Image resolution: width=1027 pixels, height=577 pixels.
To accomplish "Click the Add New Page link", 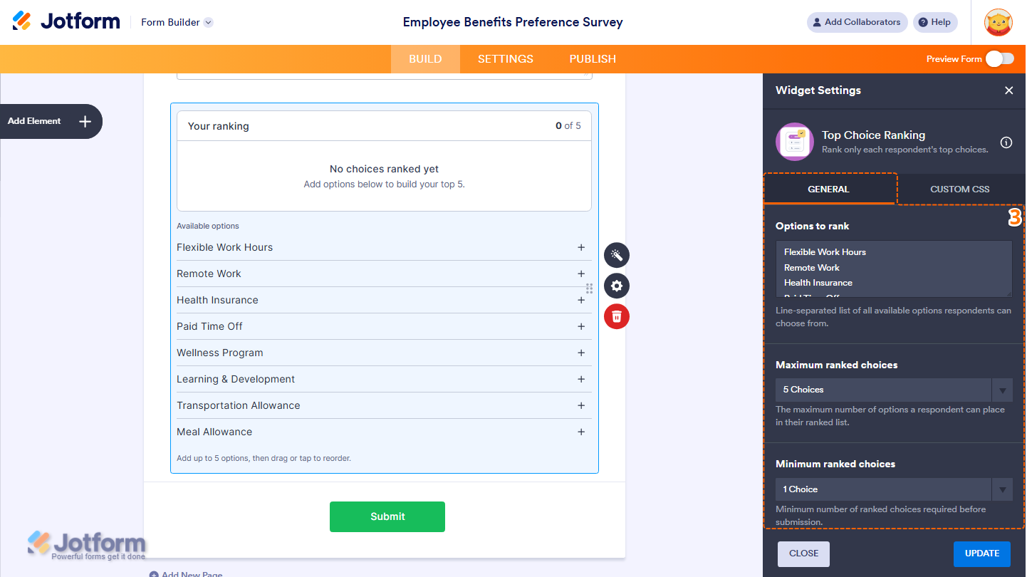I will point(186,574).
